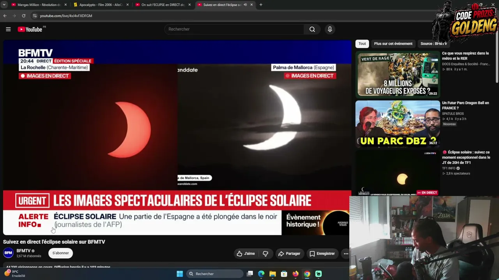Open the TF1 eclipse live thumbnail
The width and height of the screenshot is (499, 280).
[398, 173]
